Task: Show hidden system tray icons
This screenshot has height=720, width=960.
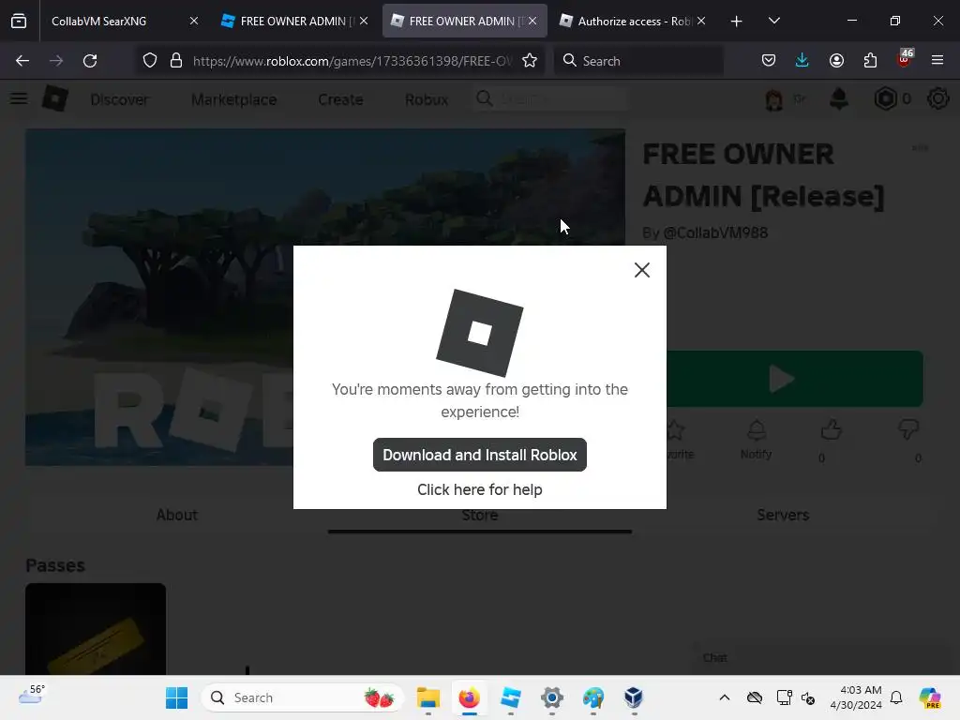Action: coord(725,697)
